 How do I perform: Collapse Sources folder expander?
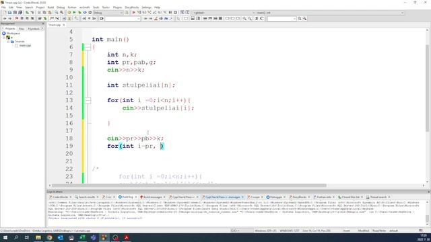coord(8,42)
